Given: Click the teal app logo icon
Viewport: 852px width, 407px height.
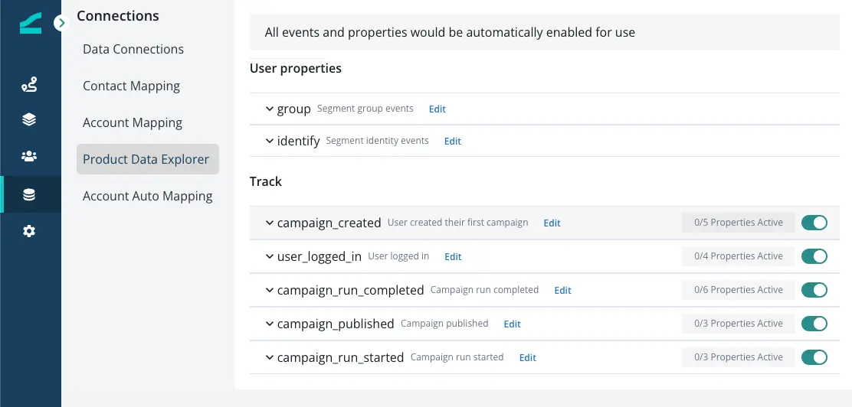Looking at the screenshot, I should tap(30, 24).
